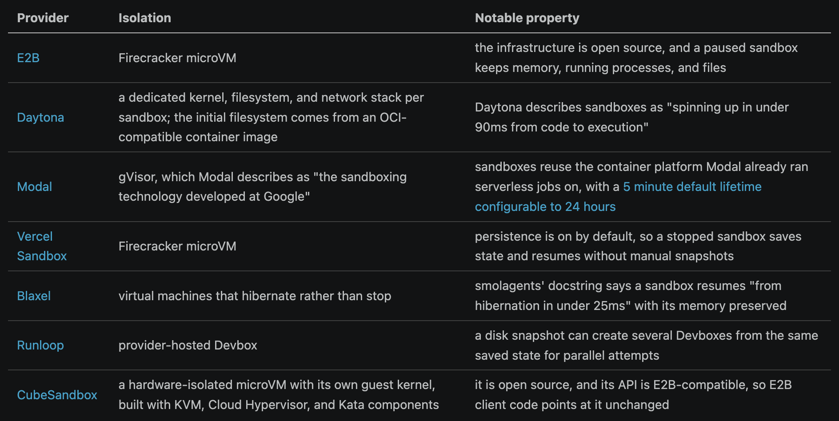The image size is (839, 421).
Task: Click Firecracker microVM in the Vercel Sandbox row
Action: [177, 246]
